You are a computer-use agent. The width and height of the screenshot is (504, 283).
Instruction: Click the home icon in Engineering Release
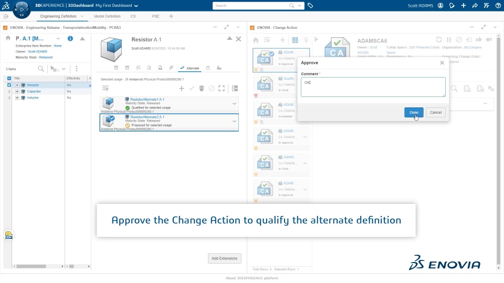pyautogui.click(x=8, y=38)
